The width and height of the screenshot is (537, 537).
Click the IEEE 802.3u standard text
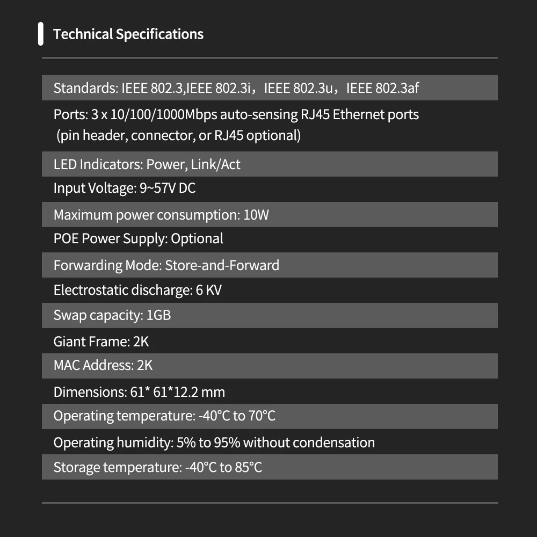298,88
